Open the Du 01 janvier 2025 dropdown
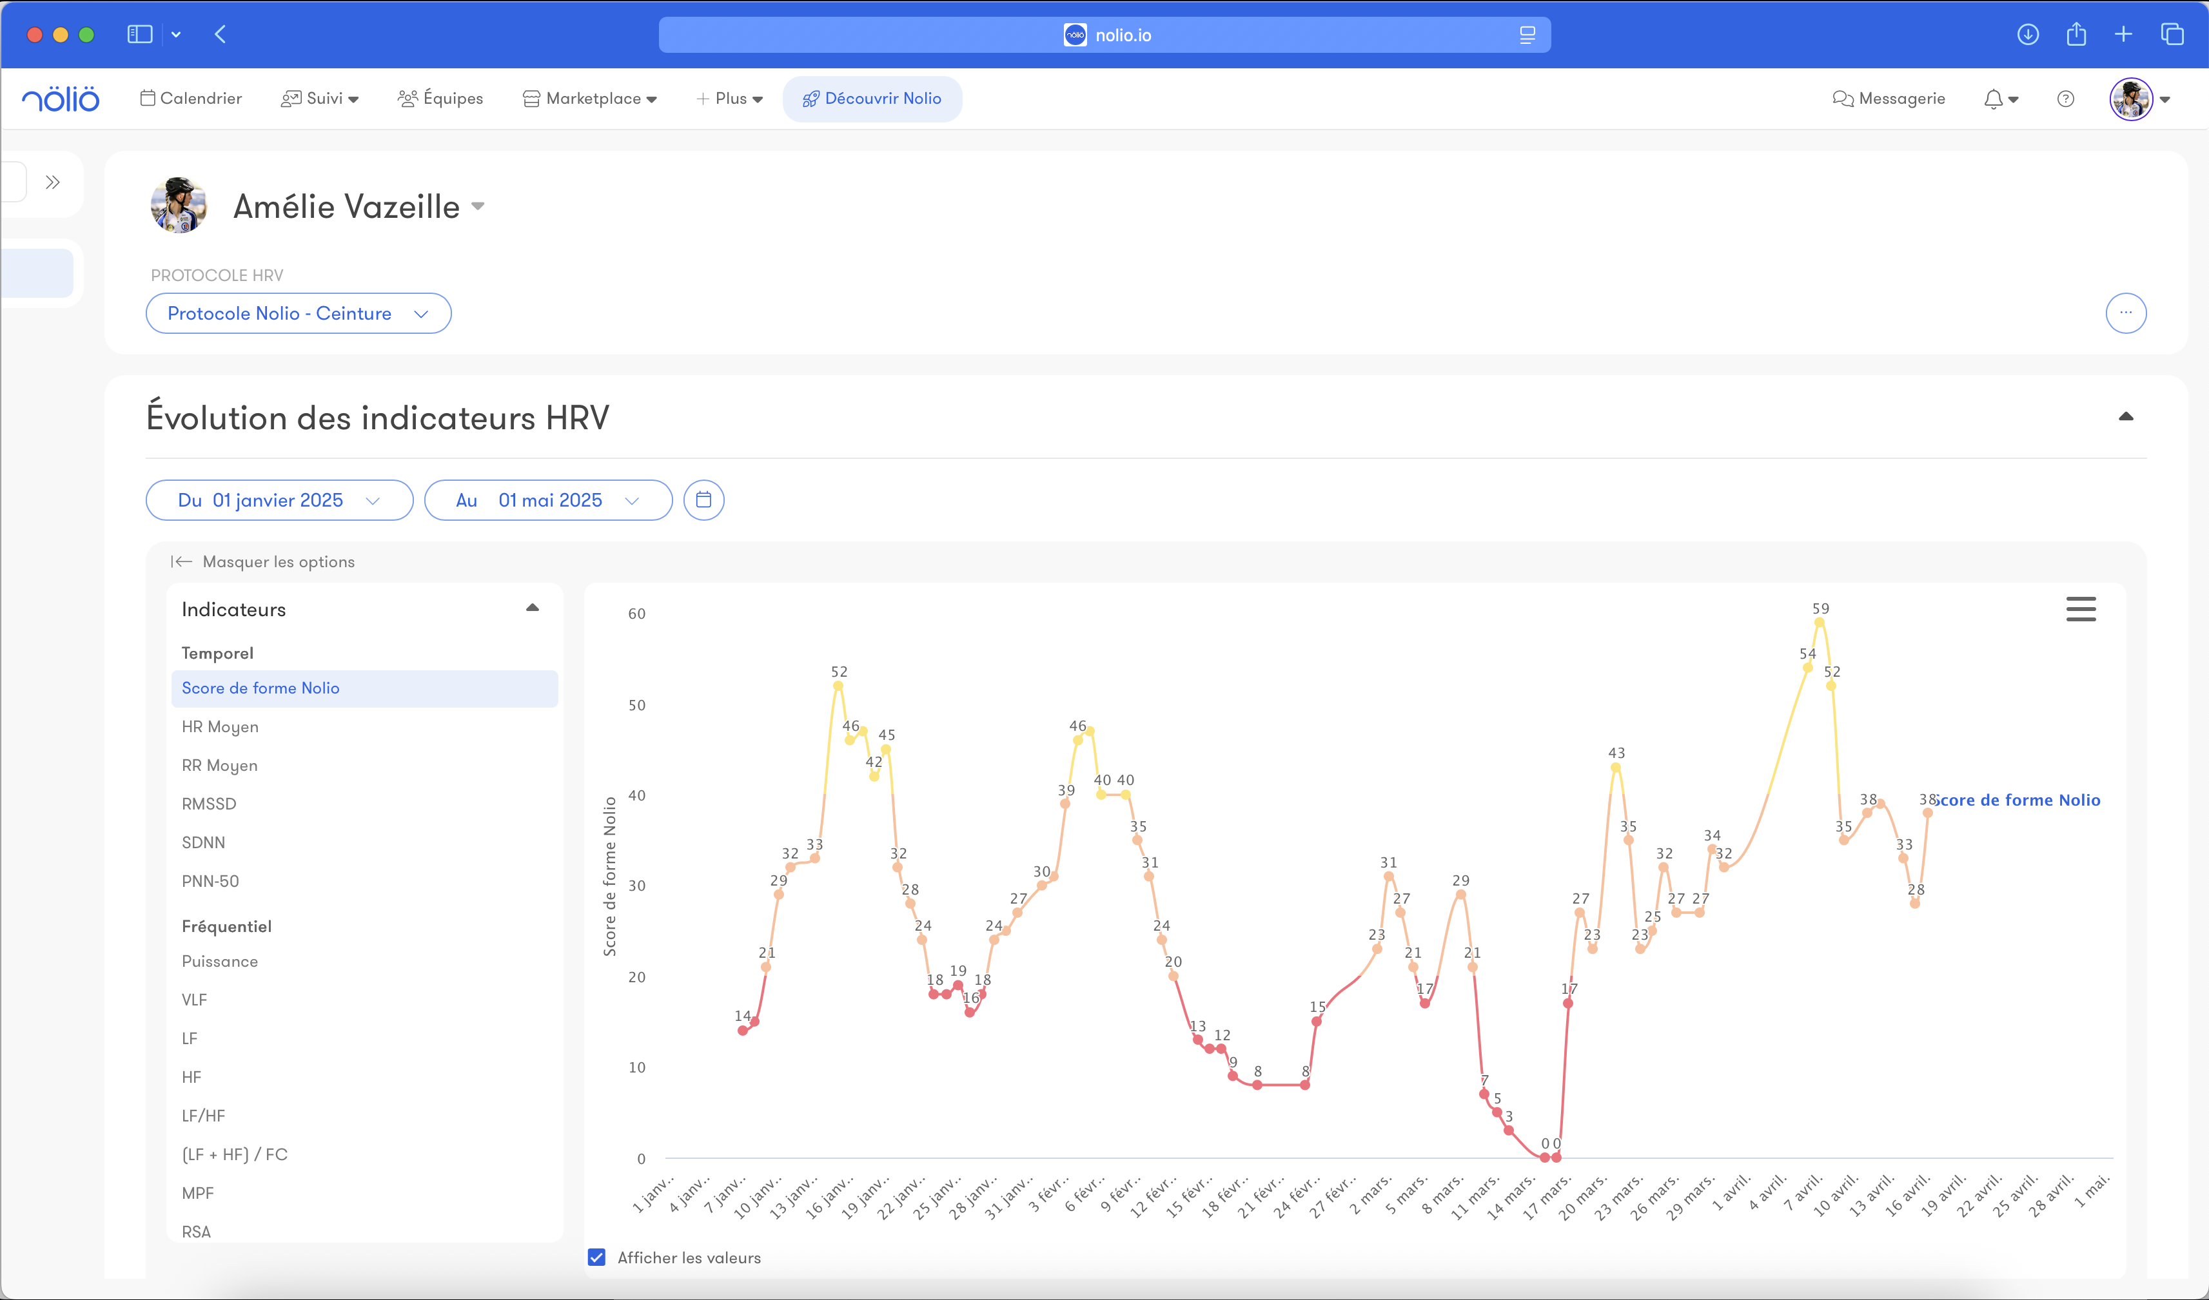Screen dimensions: 2209x1300 click(279, 500)
